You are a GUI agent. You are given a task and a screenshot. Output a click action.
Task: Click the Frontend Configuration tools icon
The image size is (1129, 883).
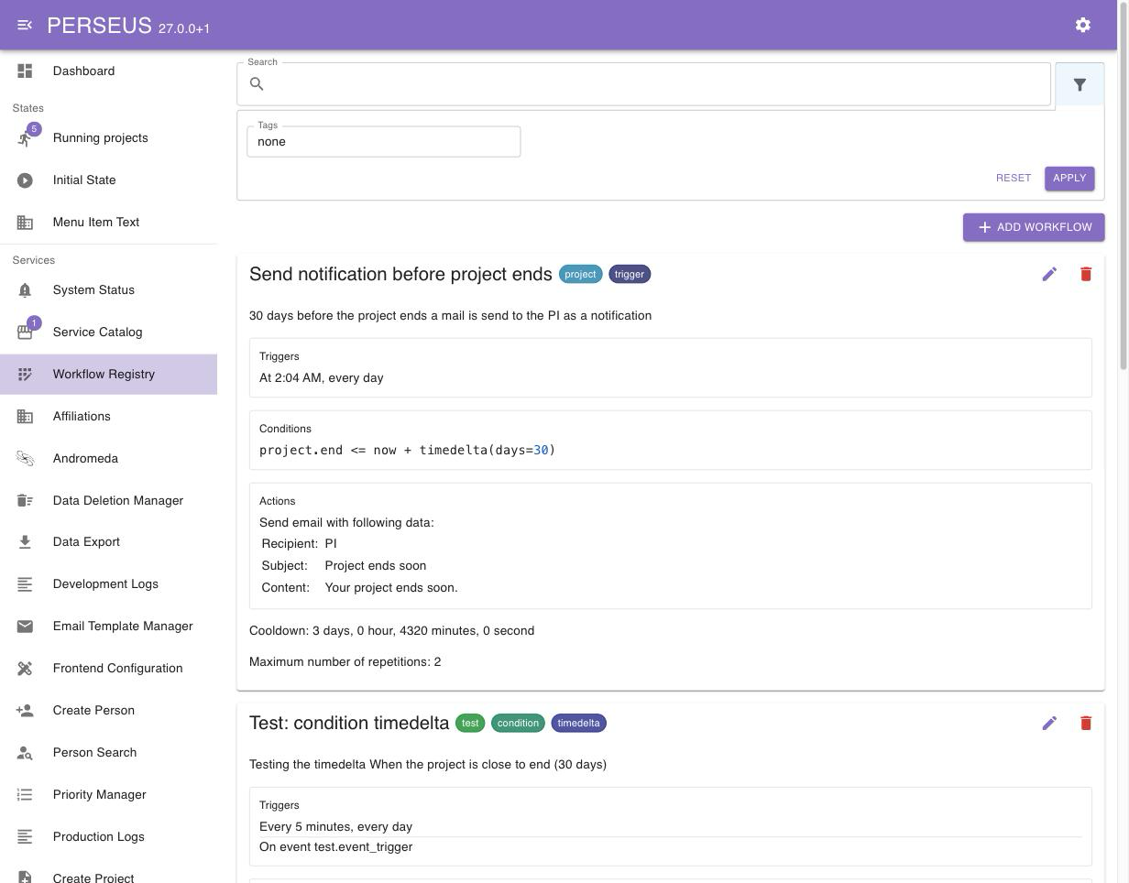click(x=25, y=669)
